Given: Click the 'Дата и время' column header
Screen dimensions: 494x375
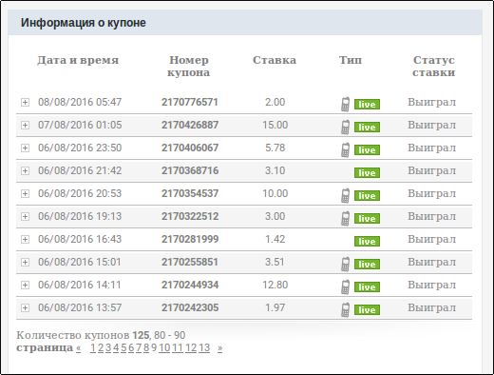Looking at the screenshot, I should point(78,60).
